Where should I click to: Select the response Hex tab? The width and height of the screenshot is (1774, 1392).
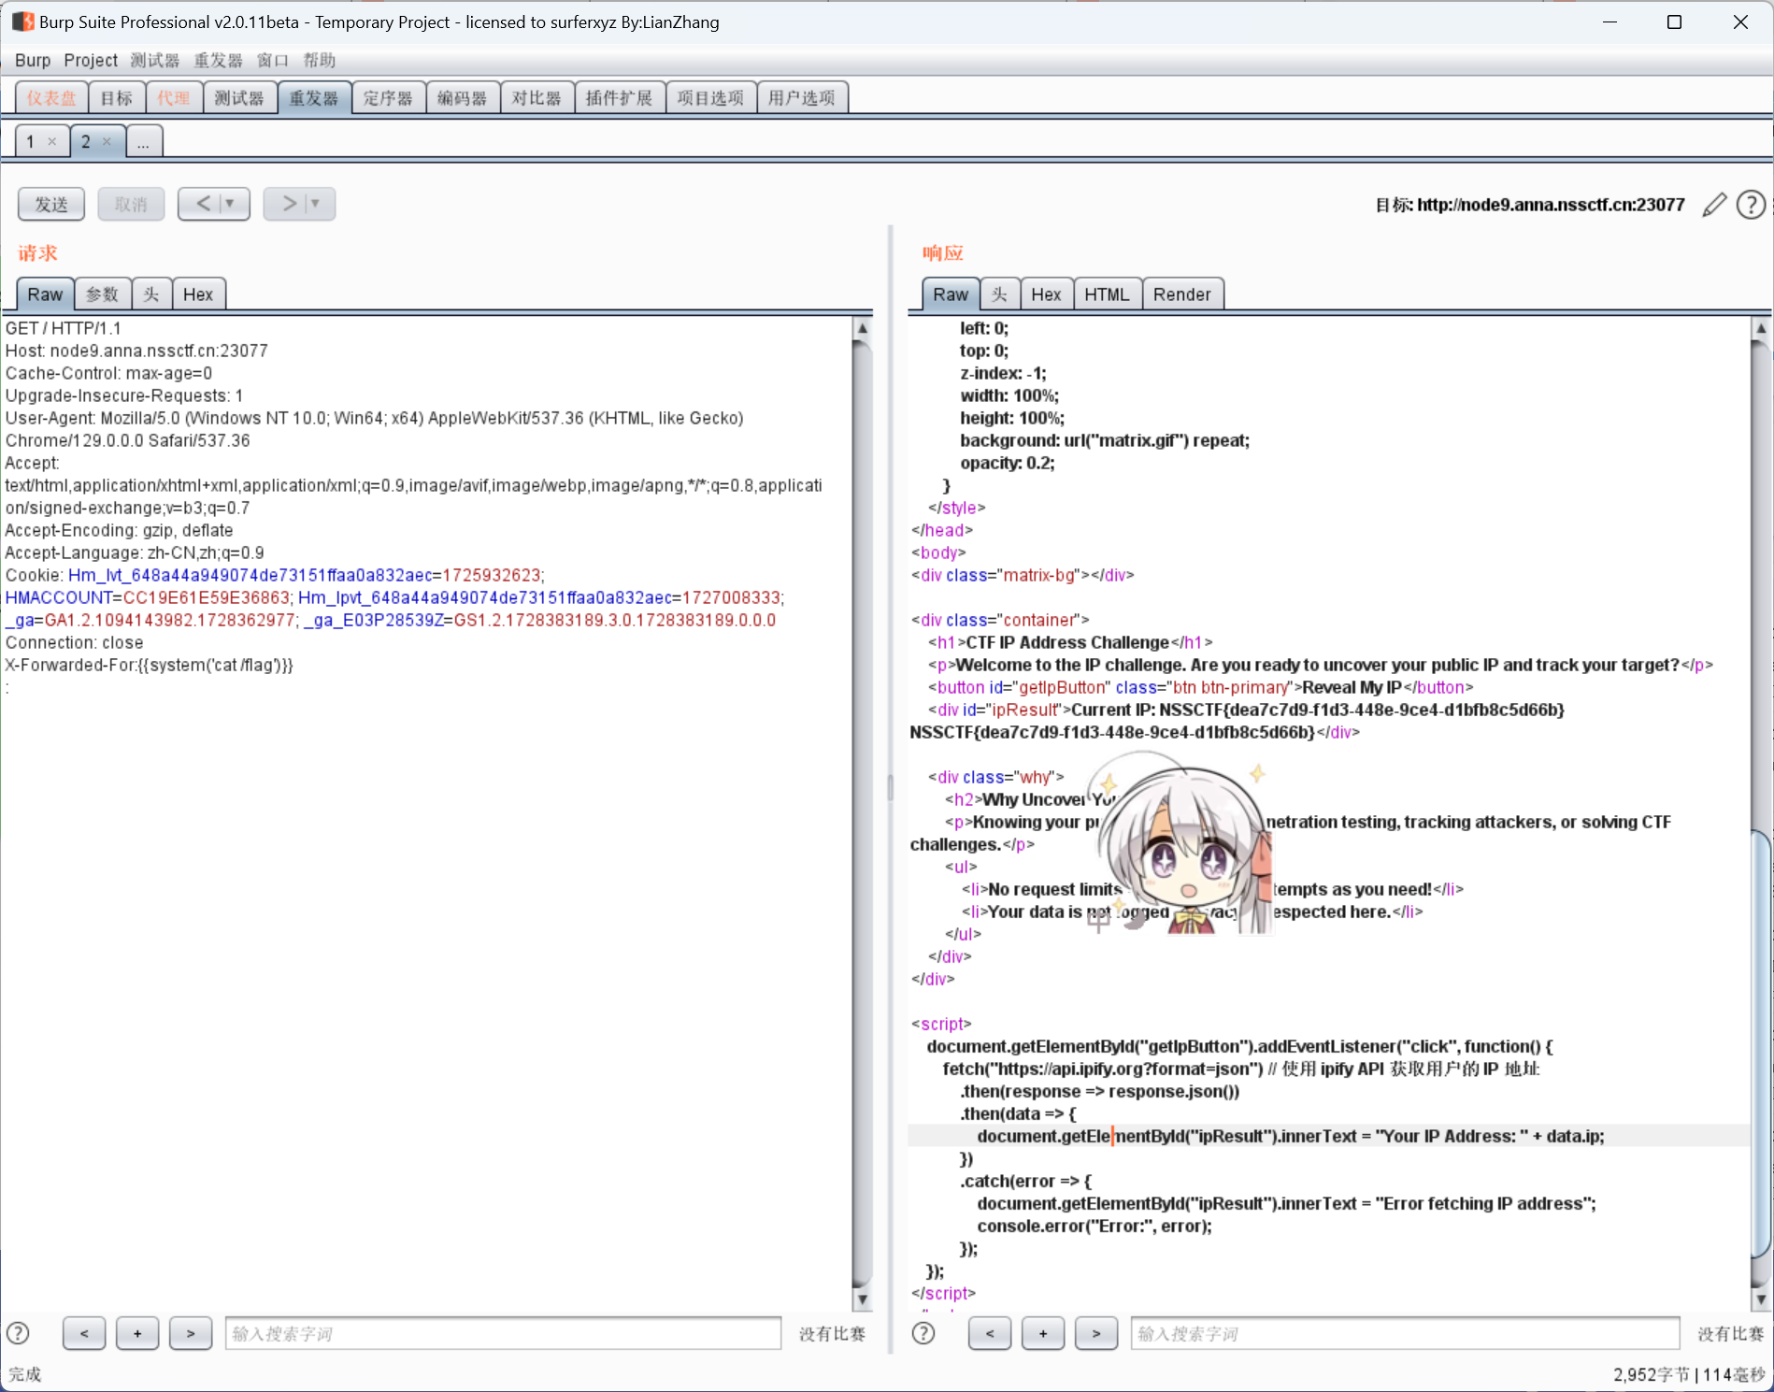coord(1046,294)
